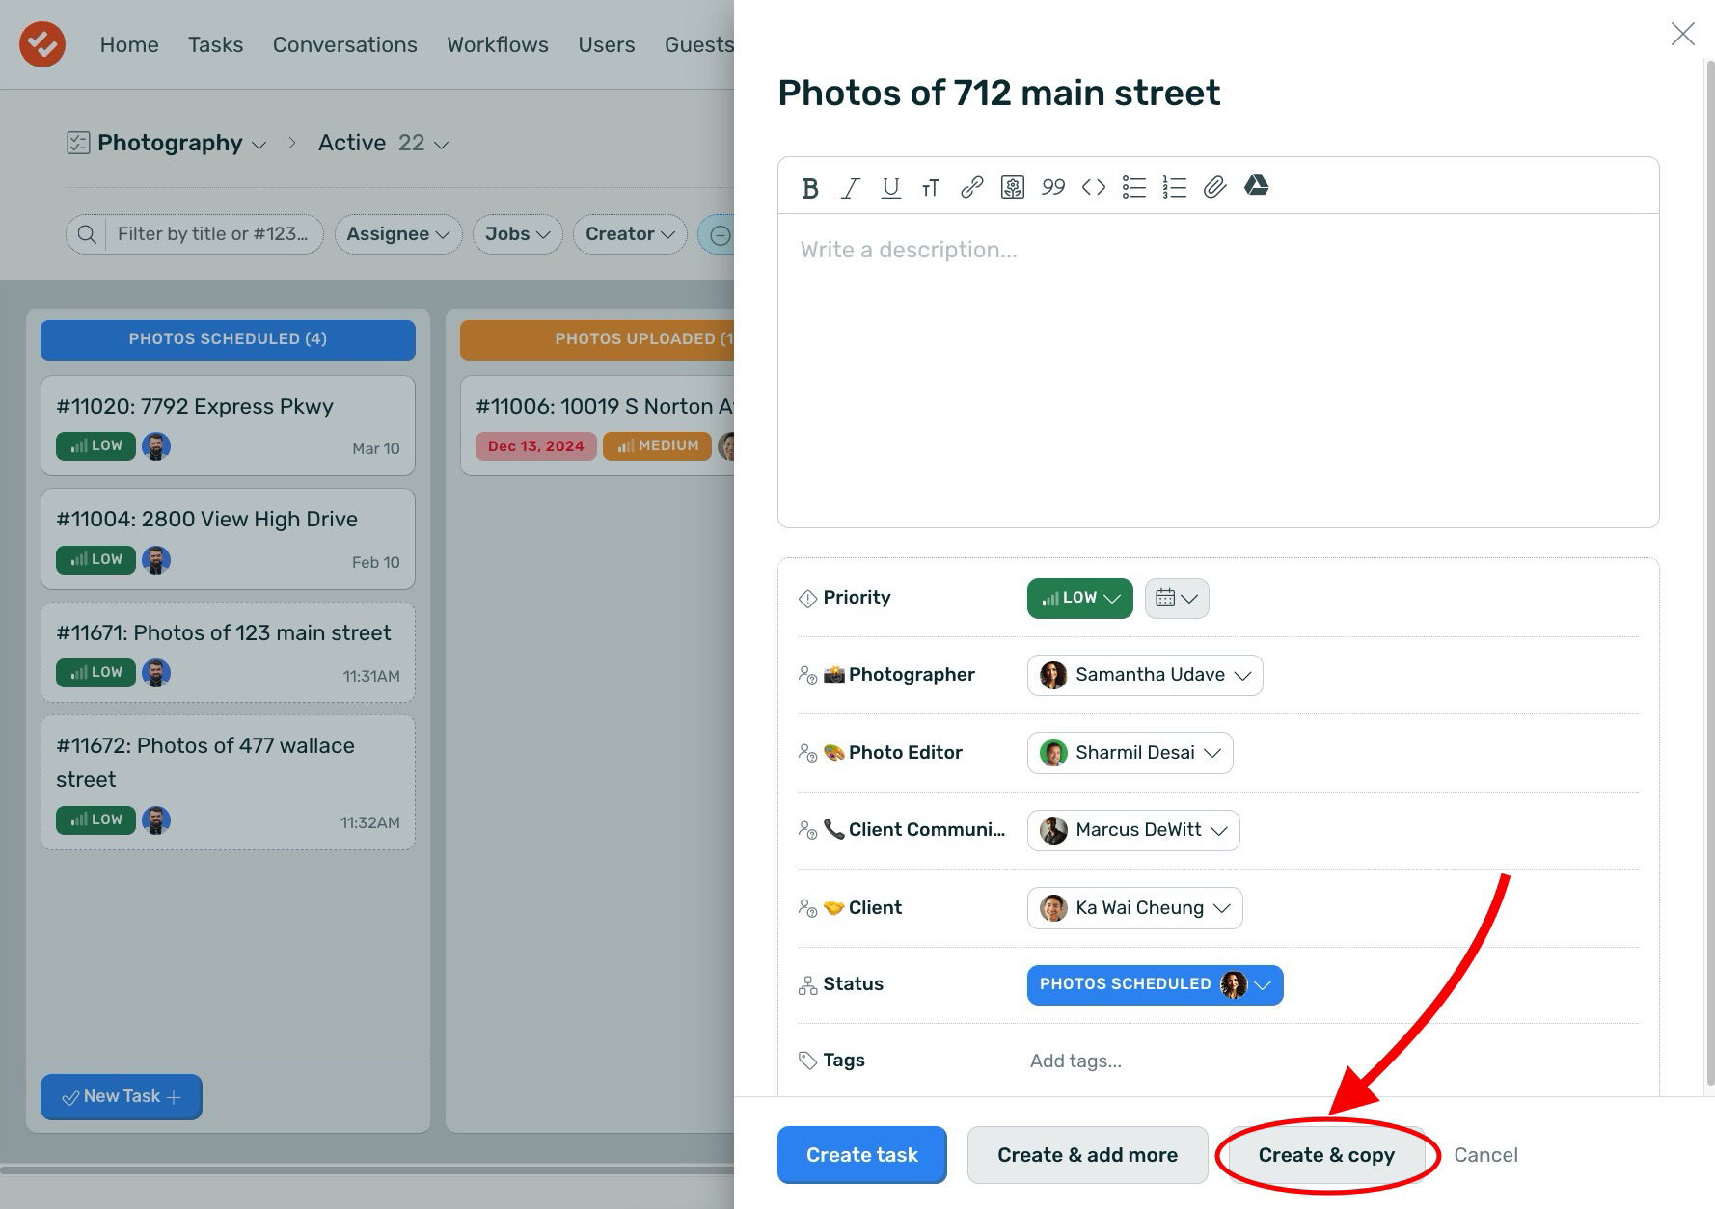The height and width of the screenshot is (1209, 1715).
Task: Go to Home in navigation
Action: [129, 44]
